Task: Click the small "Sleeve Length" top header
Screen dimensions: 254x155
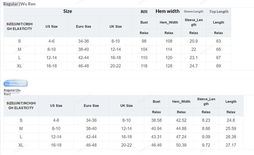Action: coord(194,12)
